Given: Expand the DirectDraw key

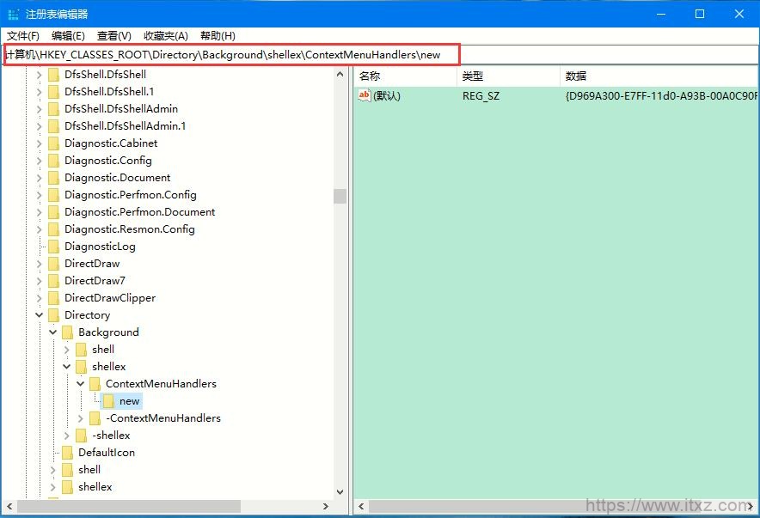Looking at the screenshot, I should (x=40, y=264).
